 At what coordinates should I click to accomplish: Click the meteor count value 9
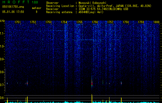tap(37, 12)
